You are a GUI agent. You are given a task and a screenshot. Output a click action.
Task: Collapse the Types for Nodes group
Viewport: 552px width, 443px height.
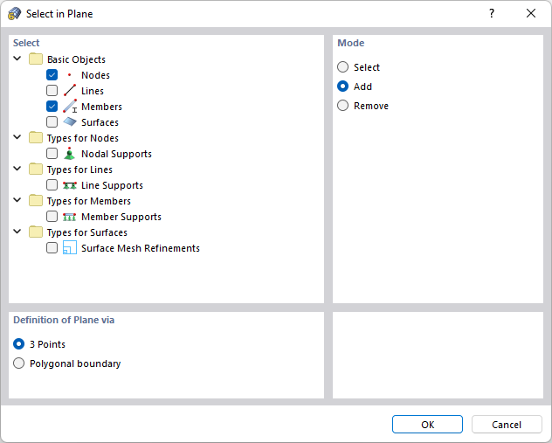coord(17,138)
